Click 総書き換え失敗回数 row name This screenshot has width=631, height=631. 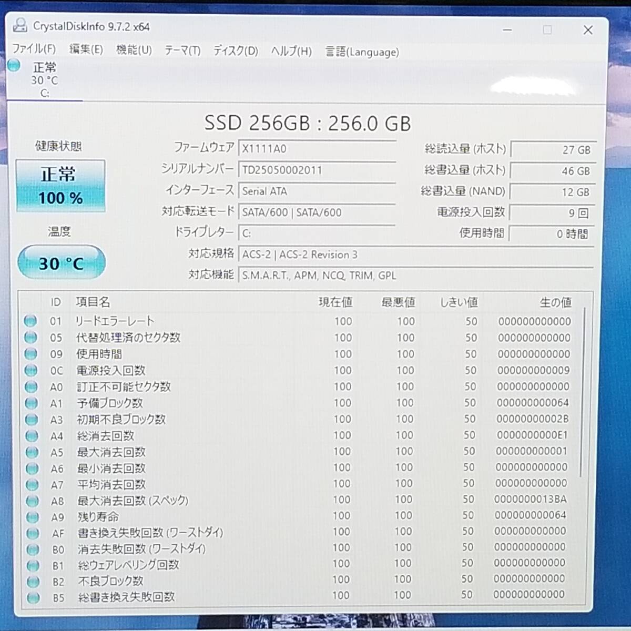tap(126, 597)
